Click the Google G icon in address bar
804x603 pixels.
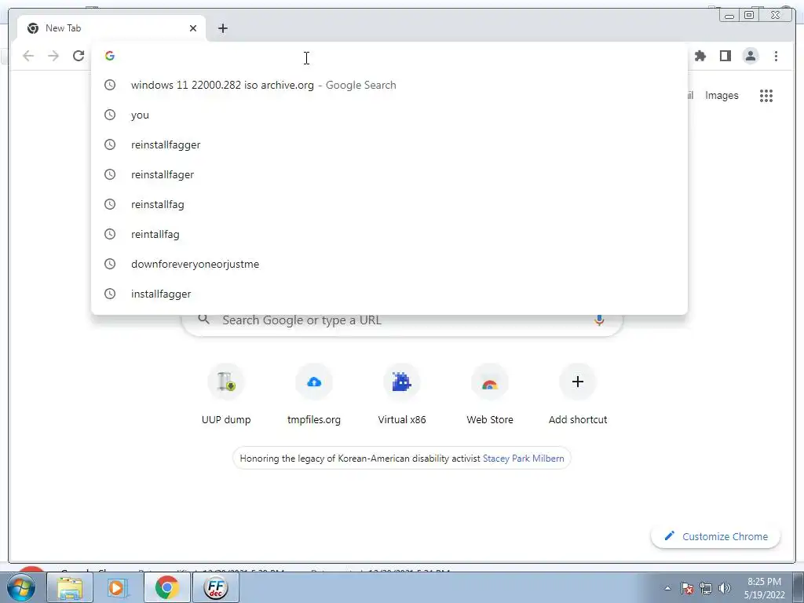click(x=110, y=56)
